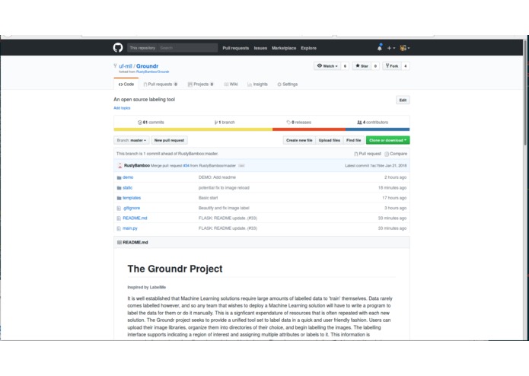This screenshot has width=529, height=376.
Task: Open the Clone or download dropdown
Action: 388,140
